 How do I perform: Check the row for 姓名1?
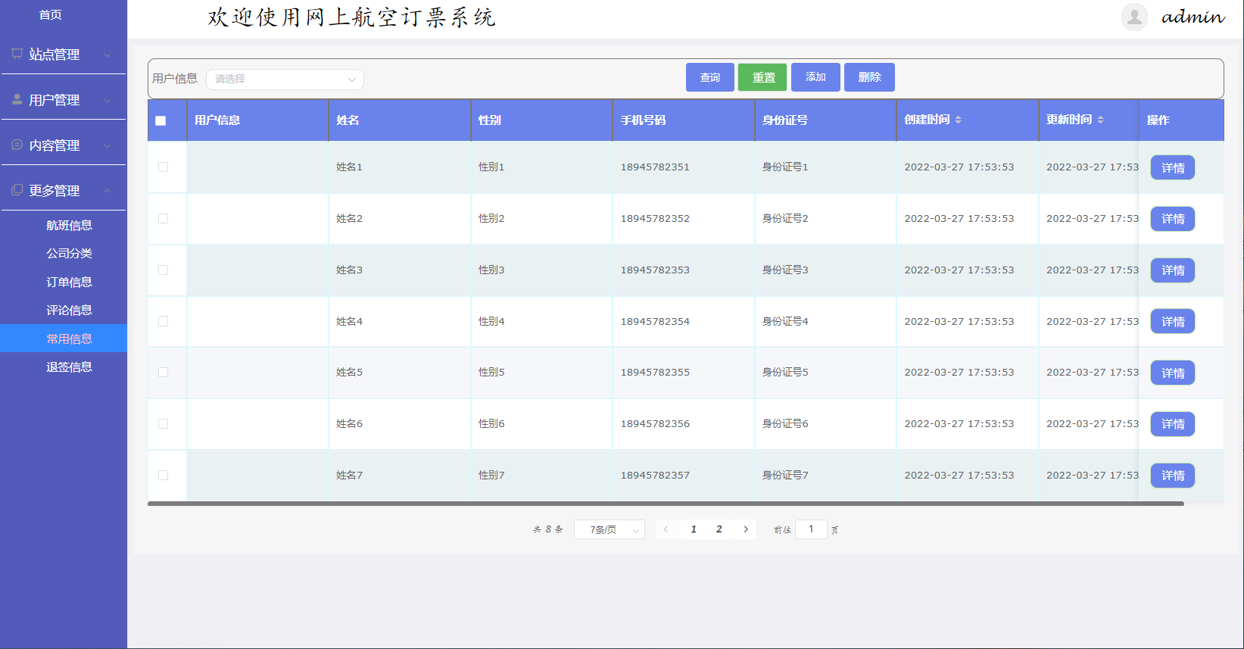coord(163,167)
